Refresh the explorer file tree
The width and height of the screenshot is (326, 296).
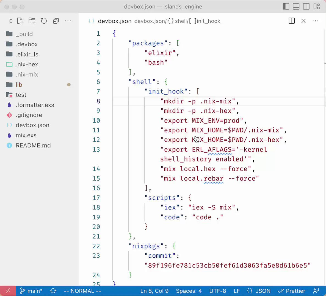(44, 21)
